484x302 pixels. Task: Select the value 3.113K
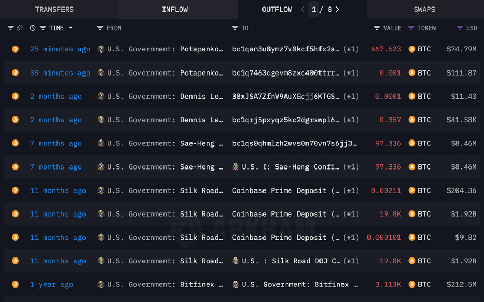(388, 284)
